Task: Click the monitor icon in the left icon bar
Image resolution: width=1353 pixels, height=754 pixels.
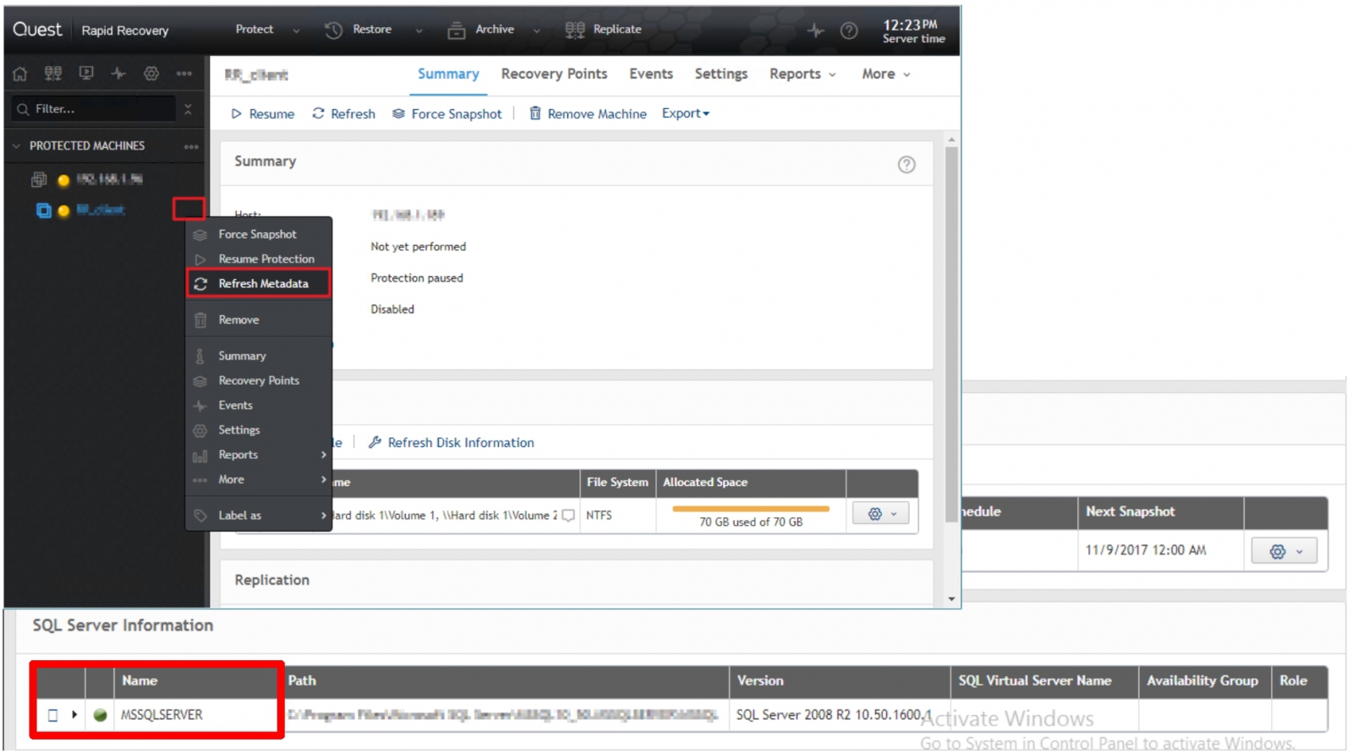Action: (x=86, y=74)
